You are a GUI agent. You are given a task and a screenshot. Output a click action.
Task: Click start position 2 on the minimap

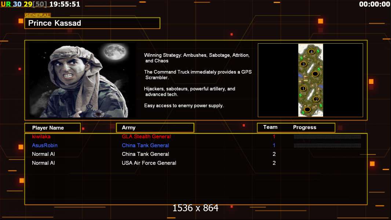click(316, 99)
